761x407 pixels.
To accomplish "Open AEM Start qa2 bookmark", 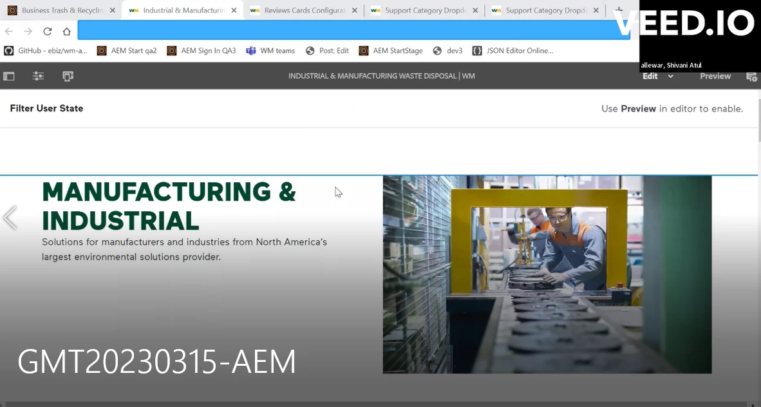I will tap(127, 50).
